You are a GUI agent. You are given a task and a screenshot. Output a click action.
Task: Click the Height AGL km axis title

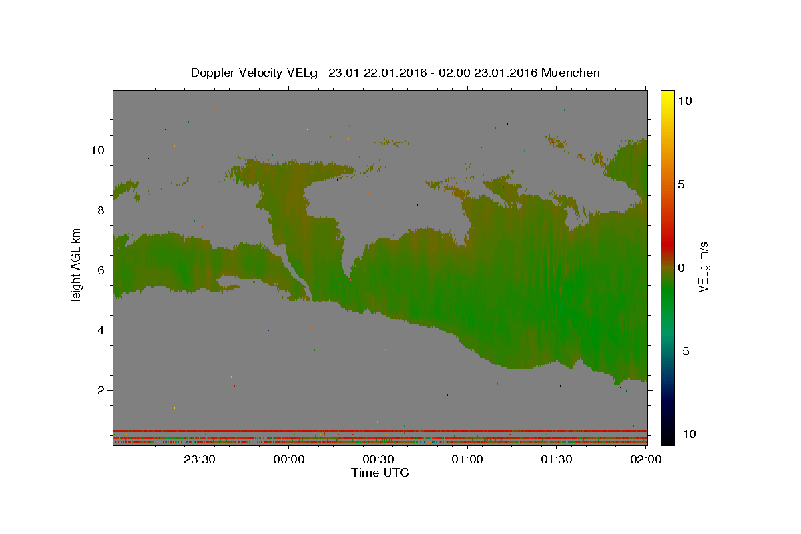pos(76,267)
